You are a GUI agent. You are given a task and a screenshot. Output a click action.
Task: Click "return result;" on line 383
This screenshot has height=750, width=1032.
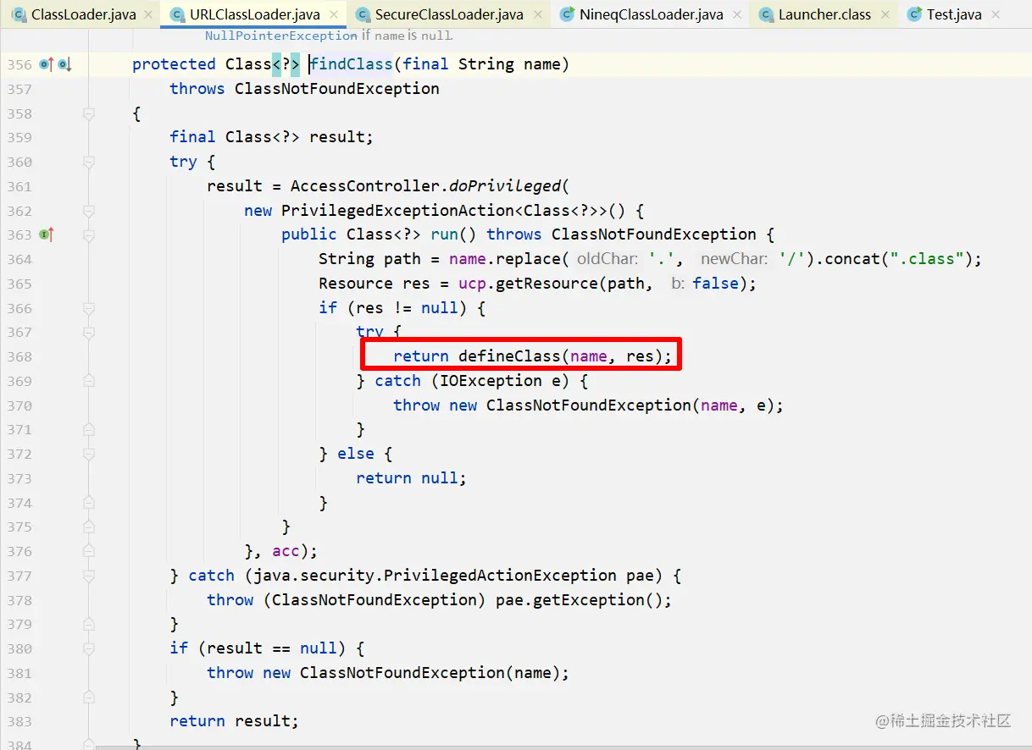[235, 721]
